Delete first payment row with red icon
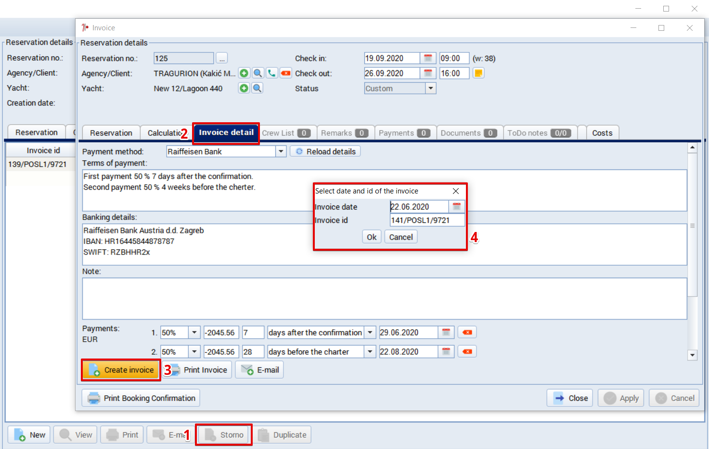 (467, 333)
